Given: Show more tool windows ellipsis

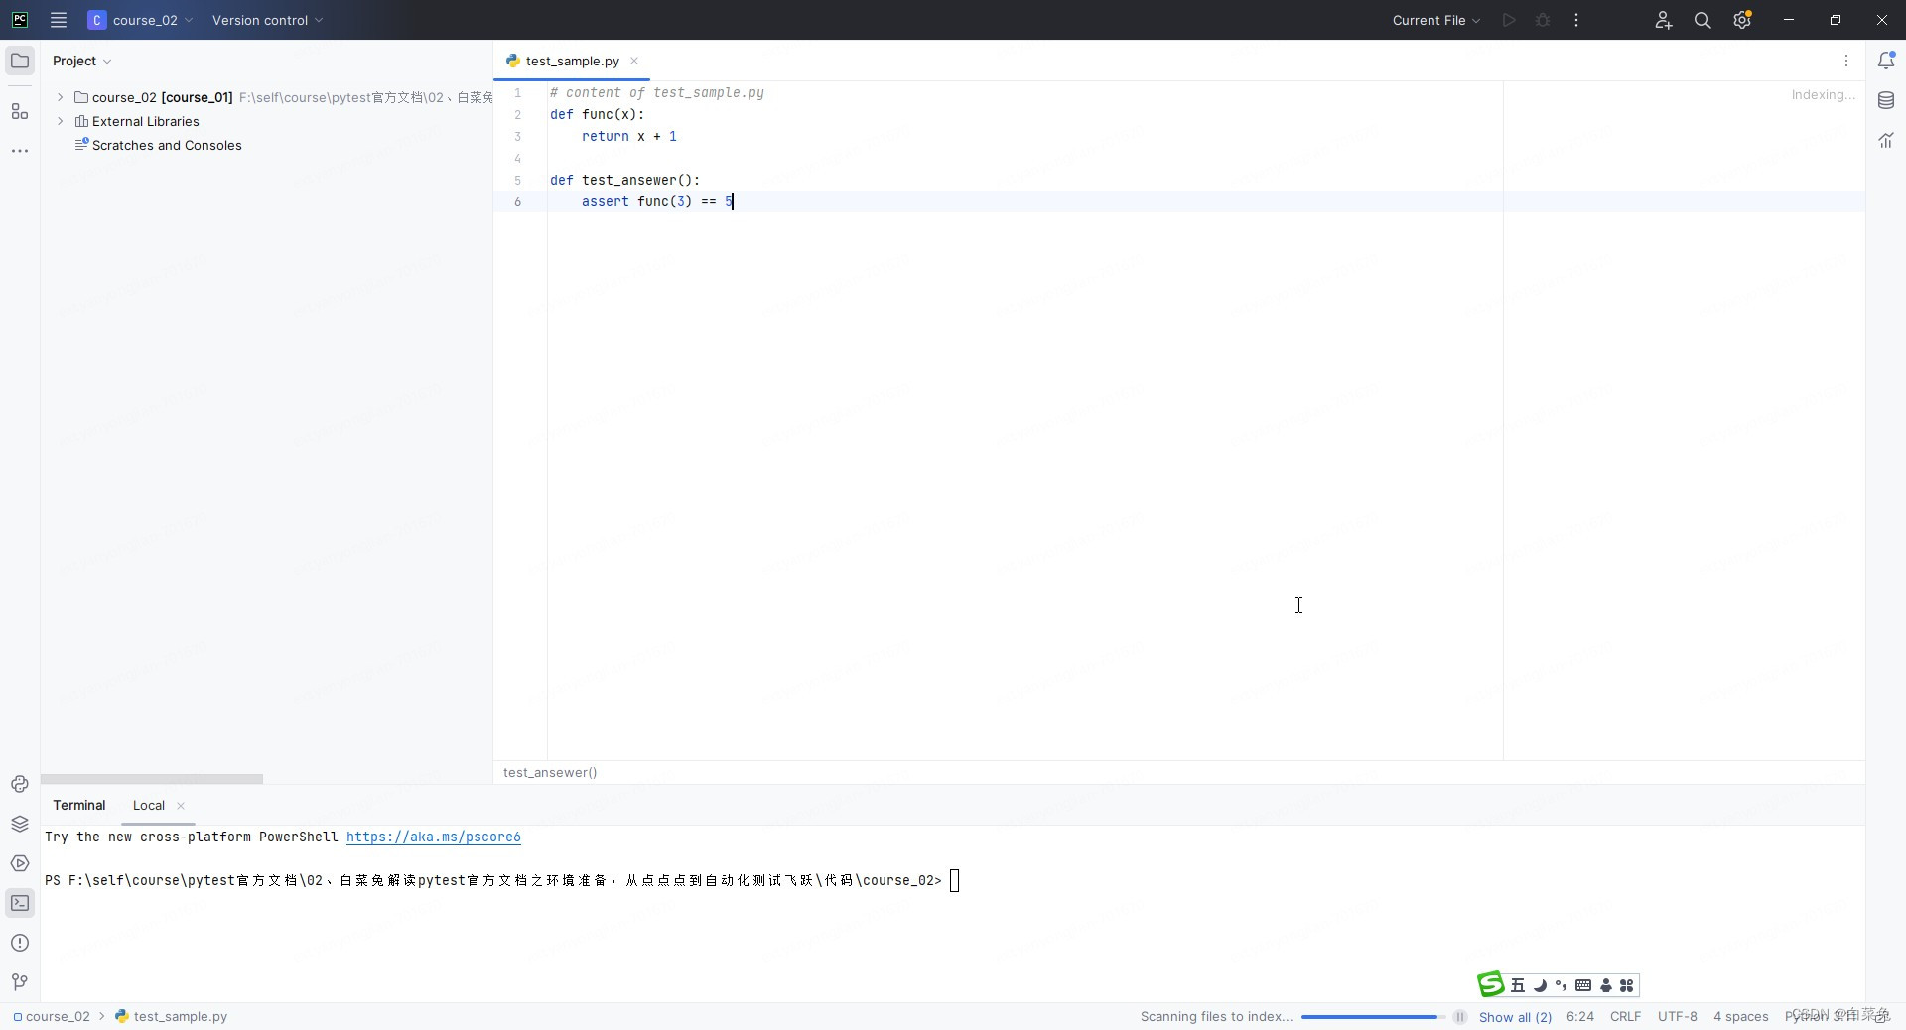Looking at the screenshot, I should click(20, 151).
